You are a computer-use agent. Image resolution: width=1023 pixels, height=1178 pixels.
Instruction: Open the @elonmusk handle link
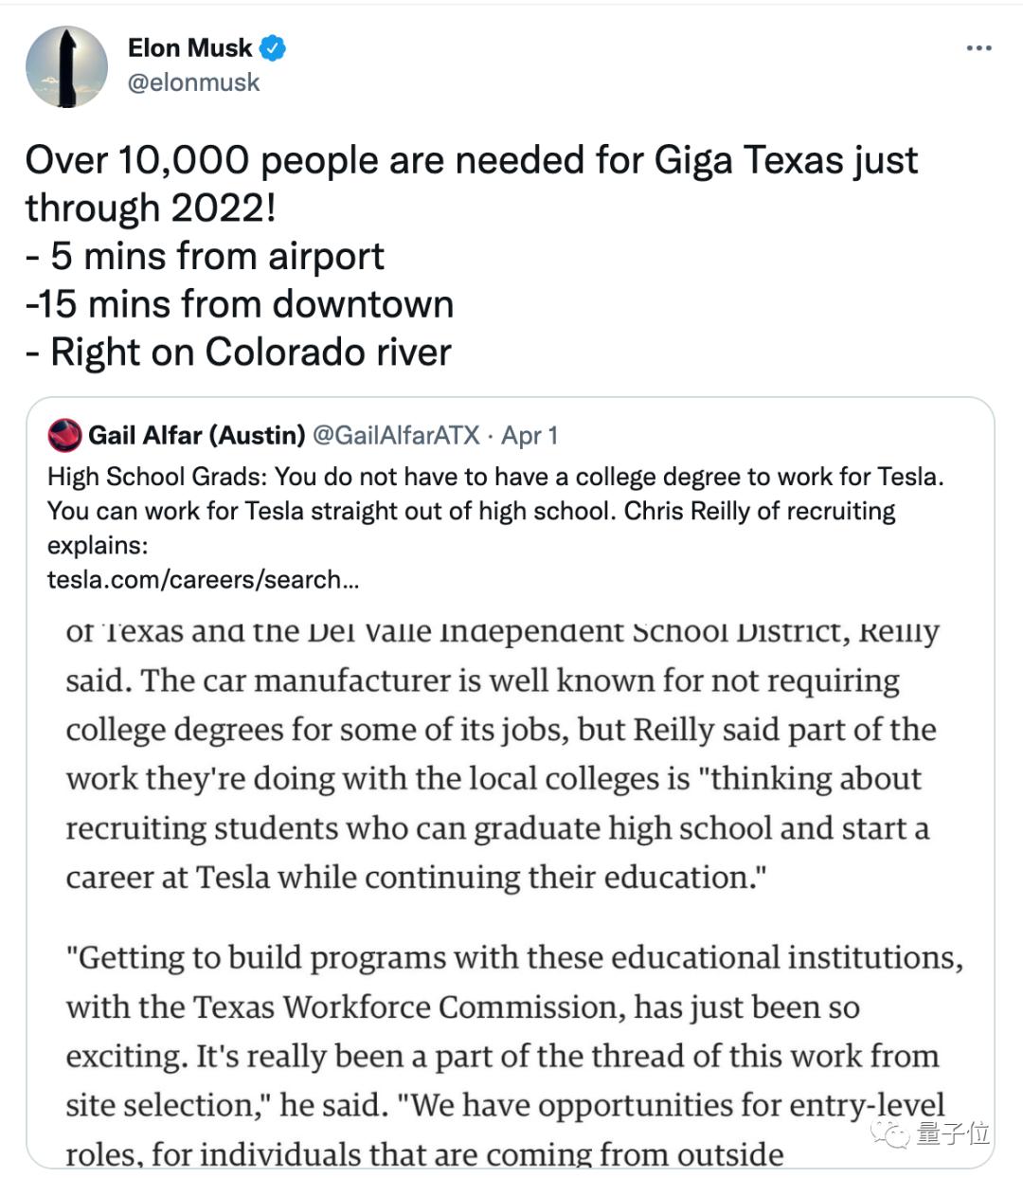193,82
